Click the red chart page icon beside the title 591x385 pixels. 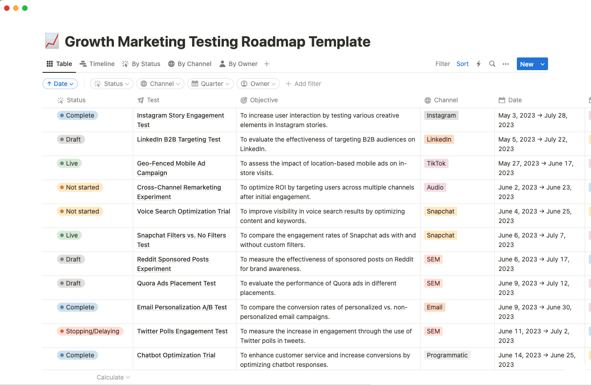click(51, 41)
